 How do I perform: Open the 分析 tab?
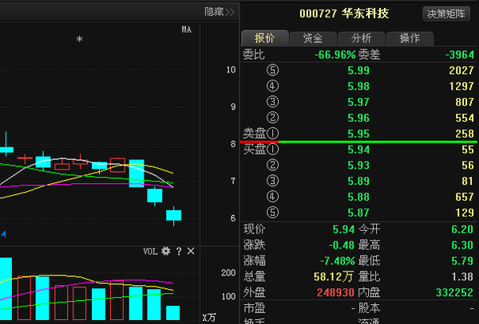(361, 38)
